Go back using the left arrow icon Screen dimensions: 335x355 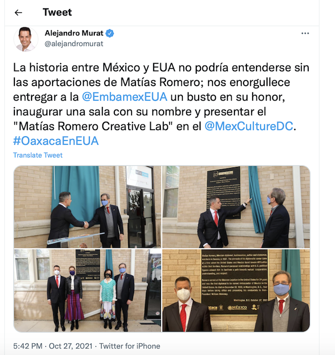point(18,12)
